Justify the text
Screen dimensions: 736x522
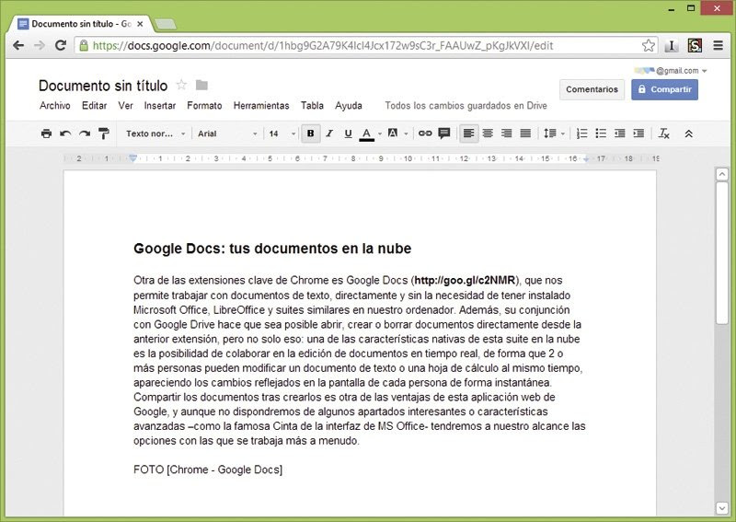point(525,133)
